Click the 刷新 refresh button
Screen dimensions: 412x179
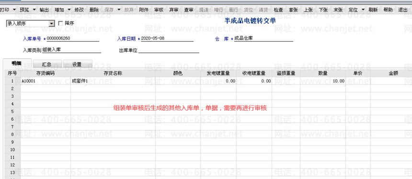tap(373, 10)
